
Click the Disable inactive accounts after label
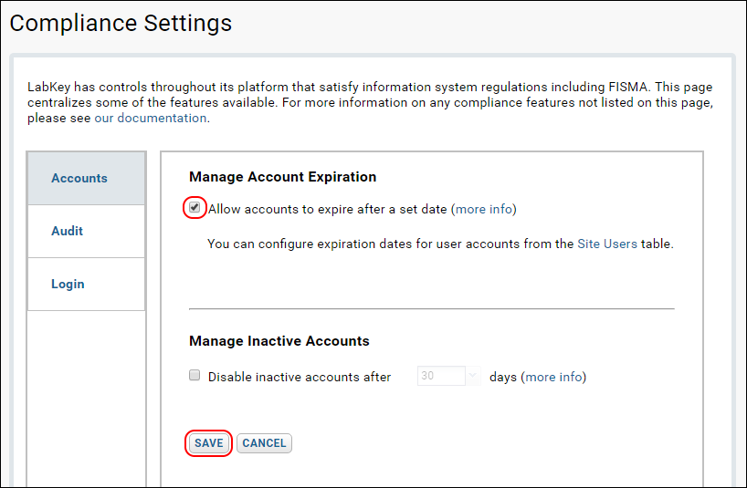tap(300, 378)
